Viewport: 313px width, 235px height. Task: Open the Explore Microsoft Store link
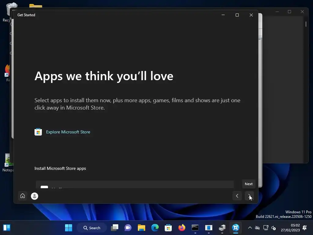(68, 132)
